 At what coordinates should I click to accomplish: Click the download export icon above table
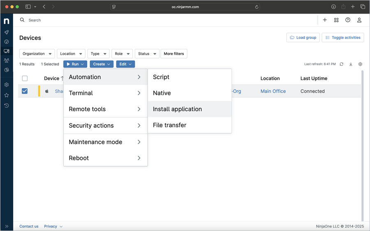[x=351, y=64]
